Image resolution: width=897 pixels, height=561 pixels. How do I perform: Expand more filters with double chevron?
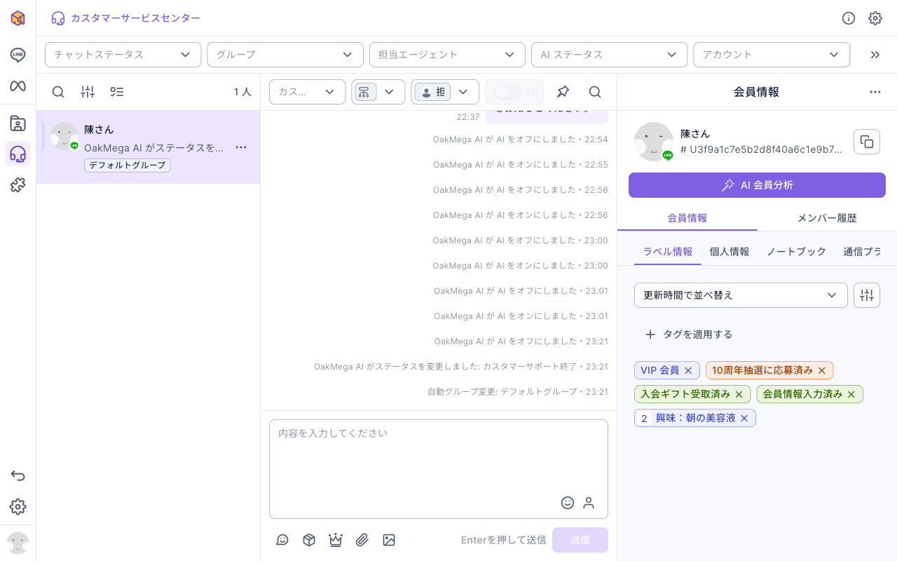coord(875,55)
